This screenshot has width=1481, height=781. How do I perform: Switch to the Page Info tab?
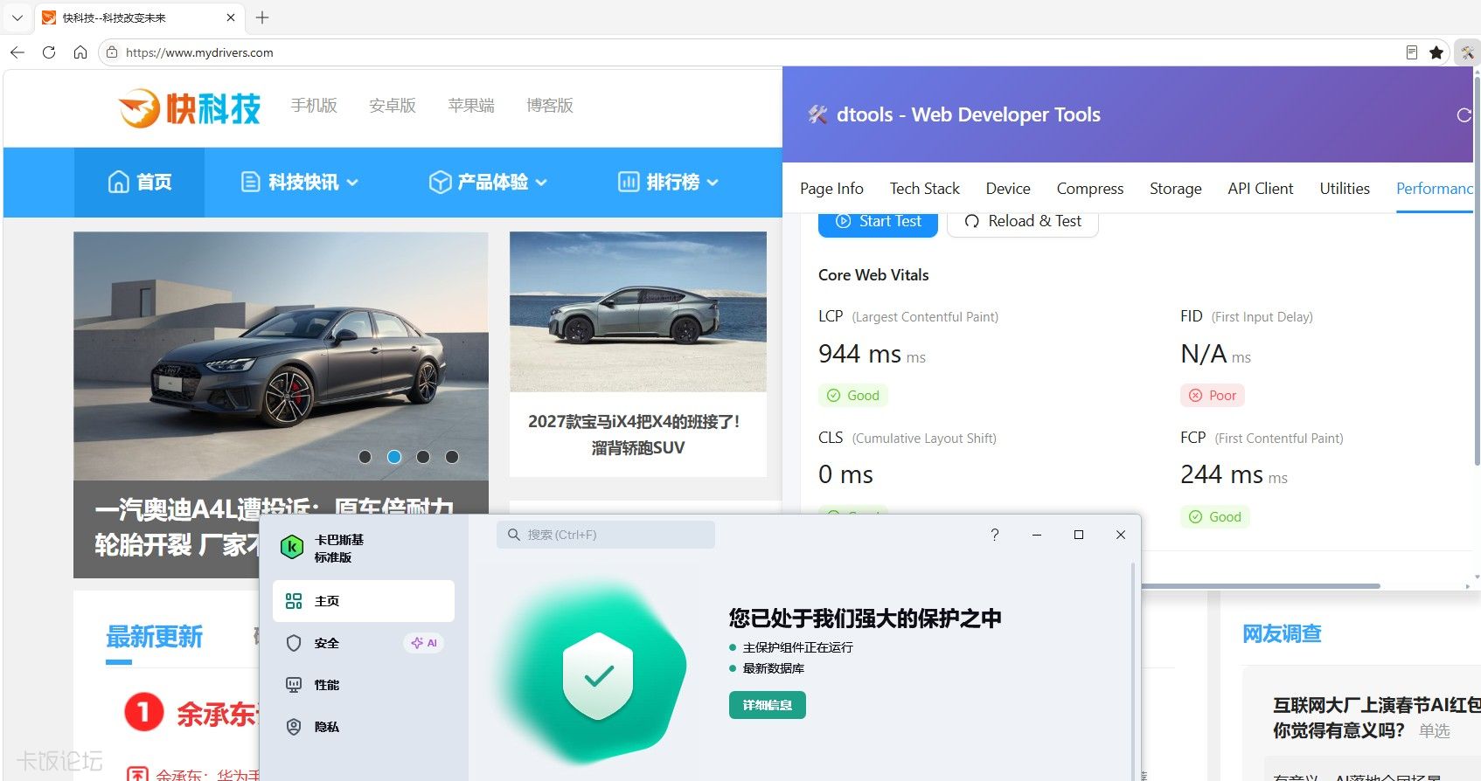coord(831,189)
